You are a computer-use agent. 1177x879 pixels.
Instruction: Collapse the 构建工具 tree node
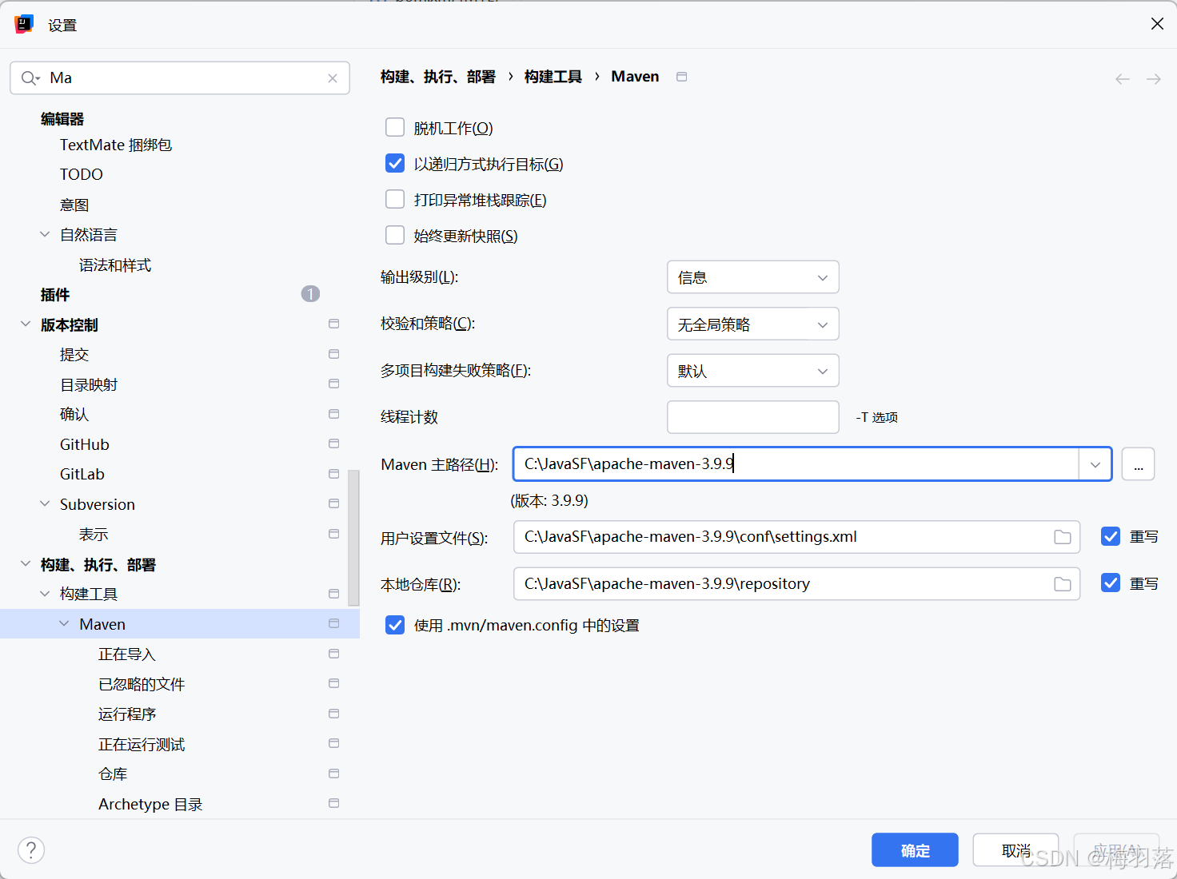(x=45, y=594)
